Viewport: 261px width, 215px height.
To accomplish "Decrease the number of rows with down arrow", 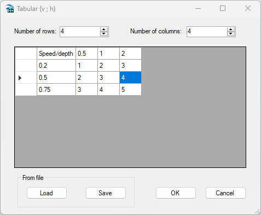I will click(x=104, y=34).
